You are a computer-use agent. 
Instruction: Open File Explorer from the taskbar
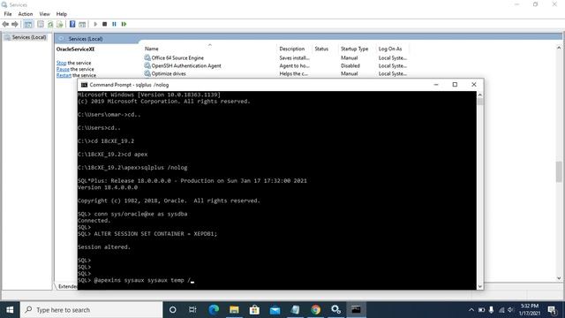(234, 310)
